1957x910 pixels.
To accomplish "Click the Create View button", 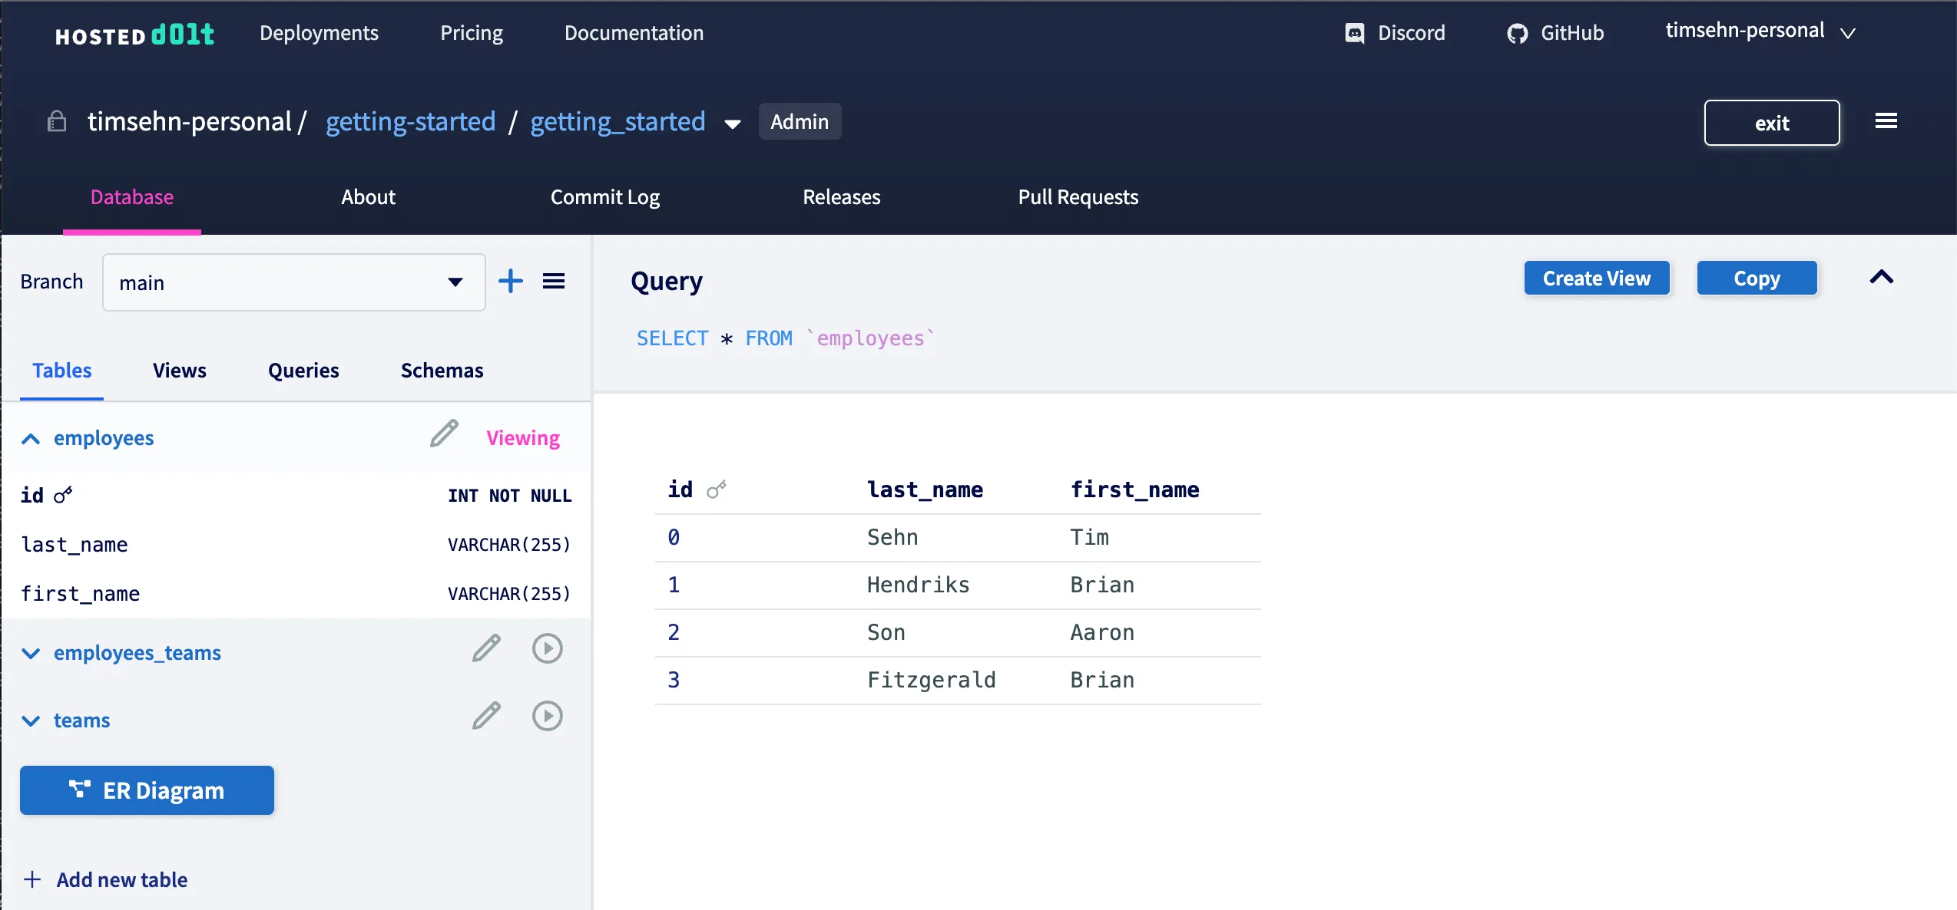I will tap(1596, 279).
